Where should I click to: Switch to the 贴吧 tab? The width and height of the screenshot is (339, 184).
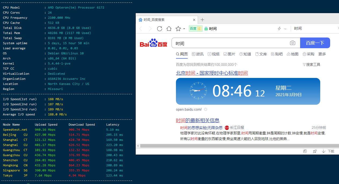click(277, 54)
